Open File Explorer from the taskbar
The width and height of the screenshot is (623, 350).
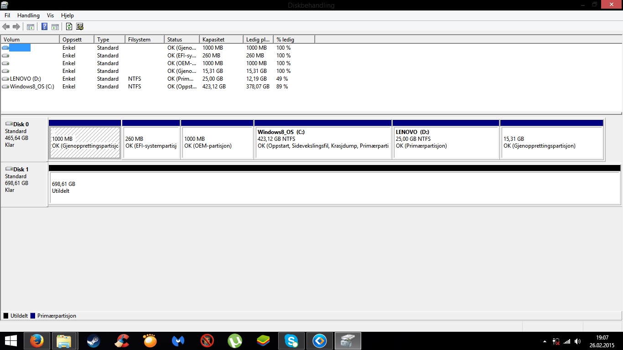pos(63,340)
